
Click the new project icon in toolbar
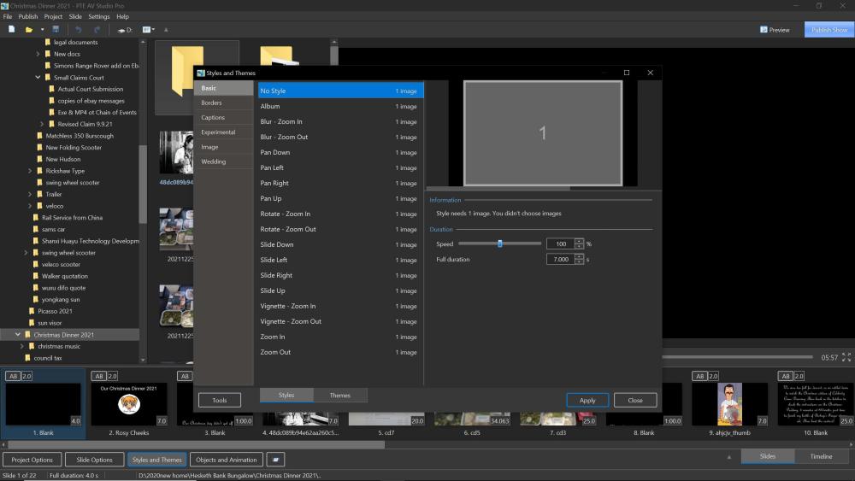click(x=11, y=29)
